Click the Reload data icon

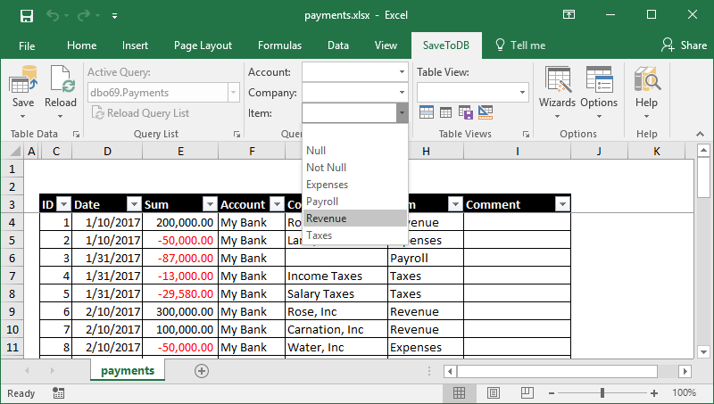pos(62,79)
